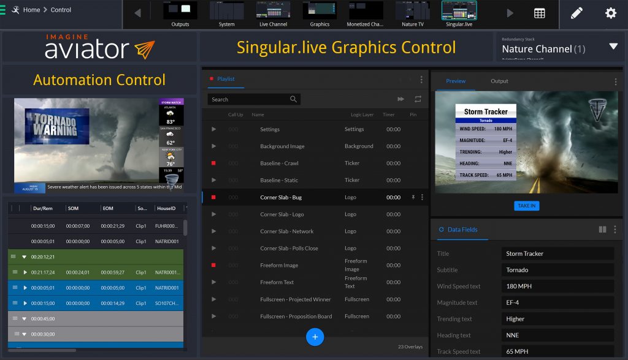Click the search magnifier icon
This screenshot has height=360, width=628.
click(x=293, y=99)
